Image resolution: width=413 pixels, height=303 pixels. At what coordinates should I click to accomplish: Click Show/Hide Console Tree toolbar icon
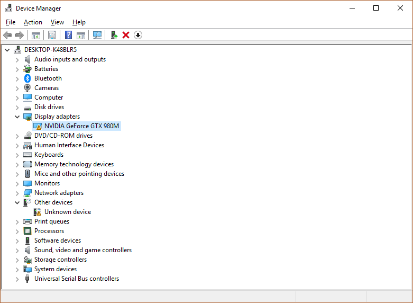(36, 35)
